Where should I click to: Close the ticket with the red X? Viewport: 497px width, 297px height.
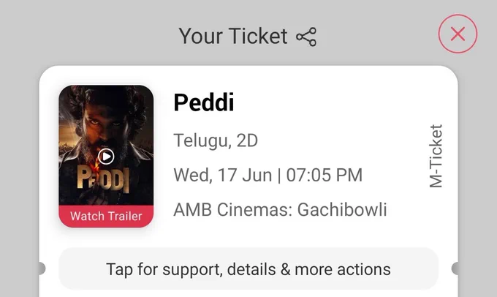(458, 34)
